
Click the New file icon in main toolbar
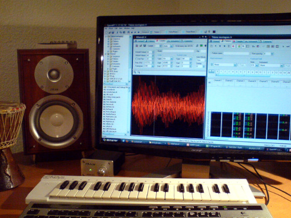(x=106, y=32)
